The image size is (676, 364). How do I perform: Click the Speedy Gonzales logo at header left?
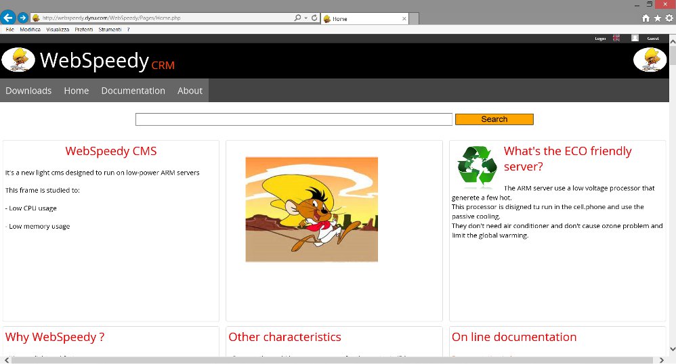pos(18,60)
